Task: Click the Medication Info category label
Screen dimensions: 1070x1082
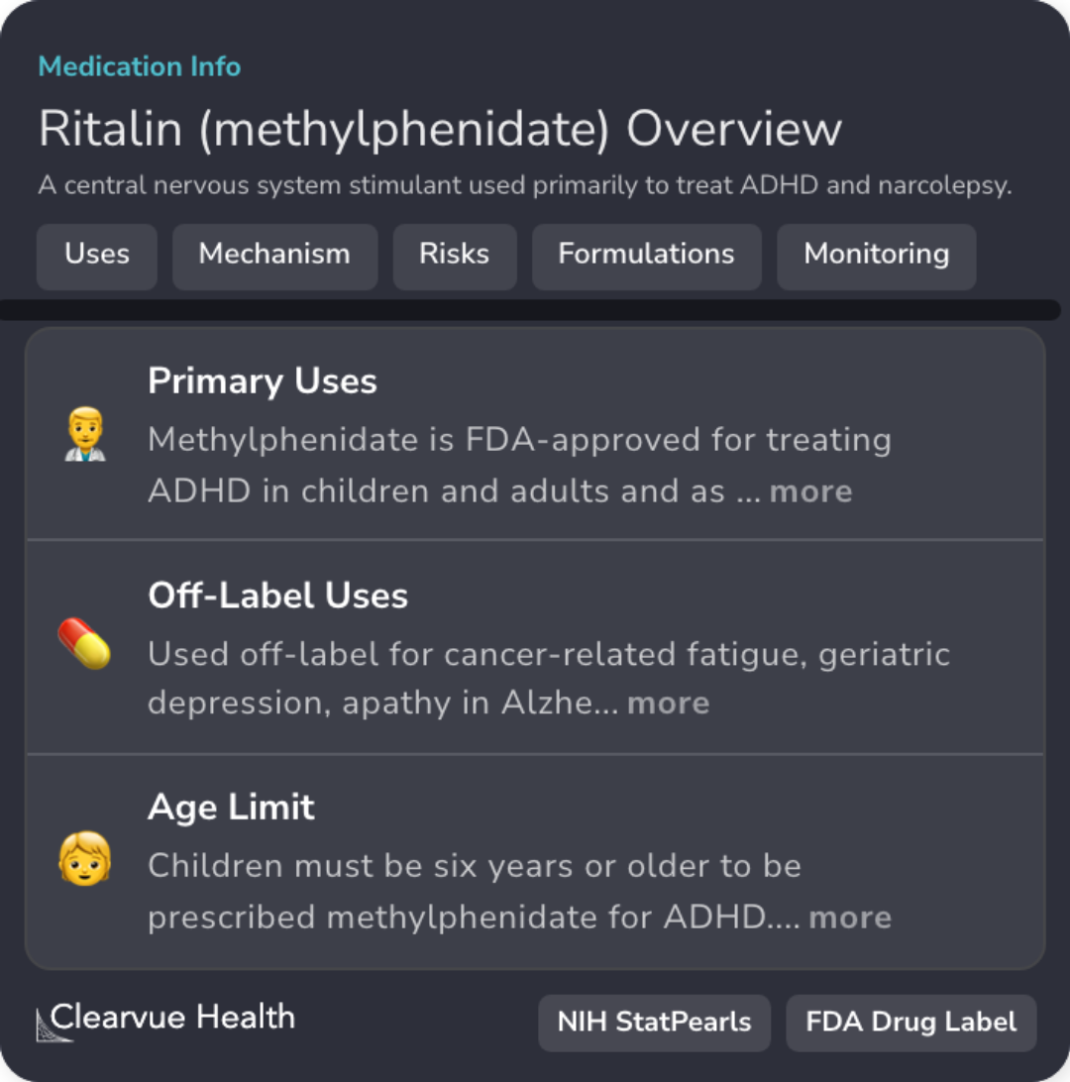Action: pyautogui.click(x=140, y=67)
